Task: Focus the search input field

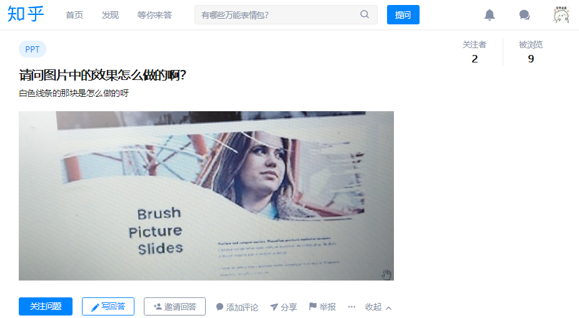Action: [x=277, y=15]
